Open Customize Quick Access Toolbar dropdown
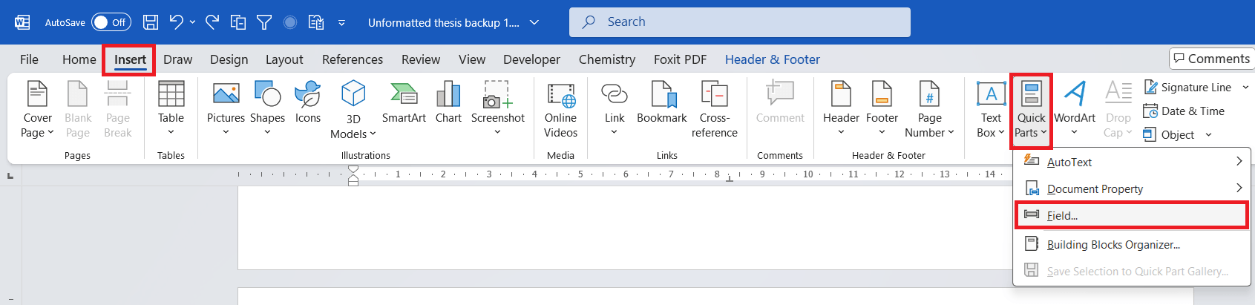 pyautogui.click(x=341, y=23)
